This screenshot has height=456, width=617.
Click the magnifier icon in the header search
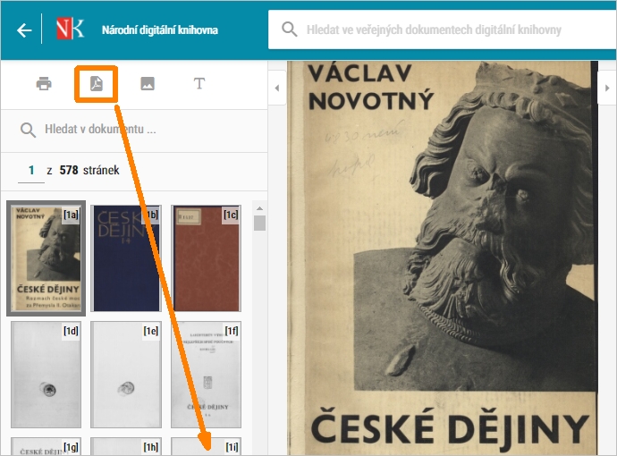tap(289, 30)
